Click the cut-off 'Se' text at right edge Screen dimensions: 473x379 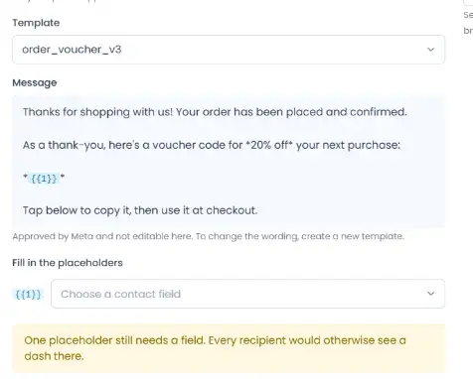pyautogui.click(x=468, y=15)
